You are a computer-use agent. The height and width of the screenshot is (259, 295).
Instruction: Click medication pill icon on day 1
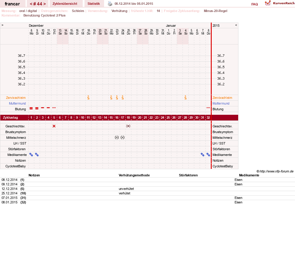click(31, 155)
